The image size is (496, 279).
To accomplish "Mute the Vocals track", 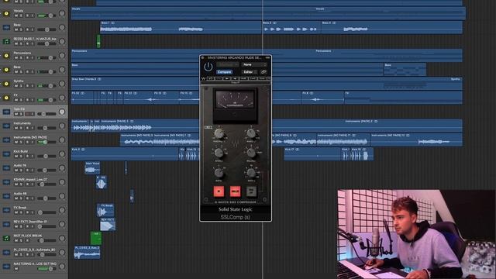I will click(16, 15).
